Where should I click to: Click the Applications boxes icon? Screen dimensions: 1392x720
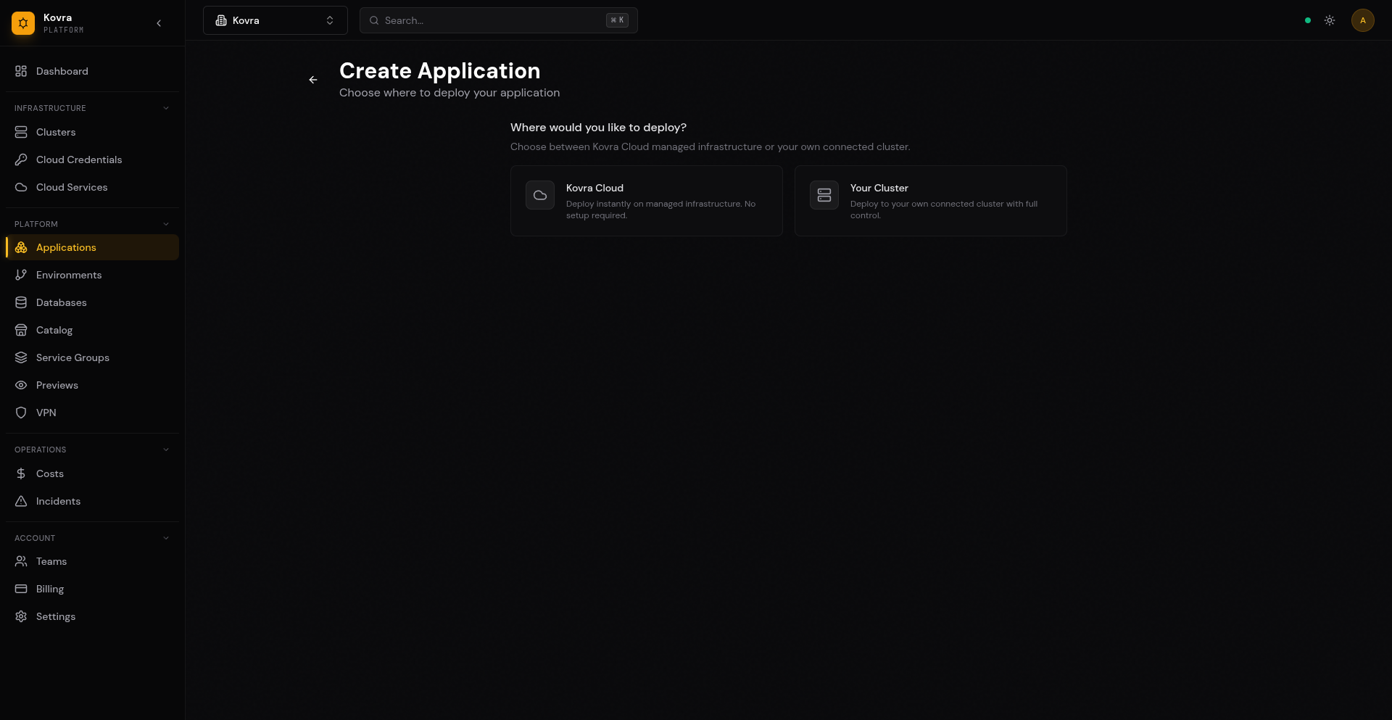tap(21, 247)
